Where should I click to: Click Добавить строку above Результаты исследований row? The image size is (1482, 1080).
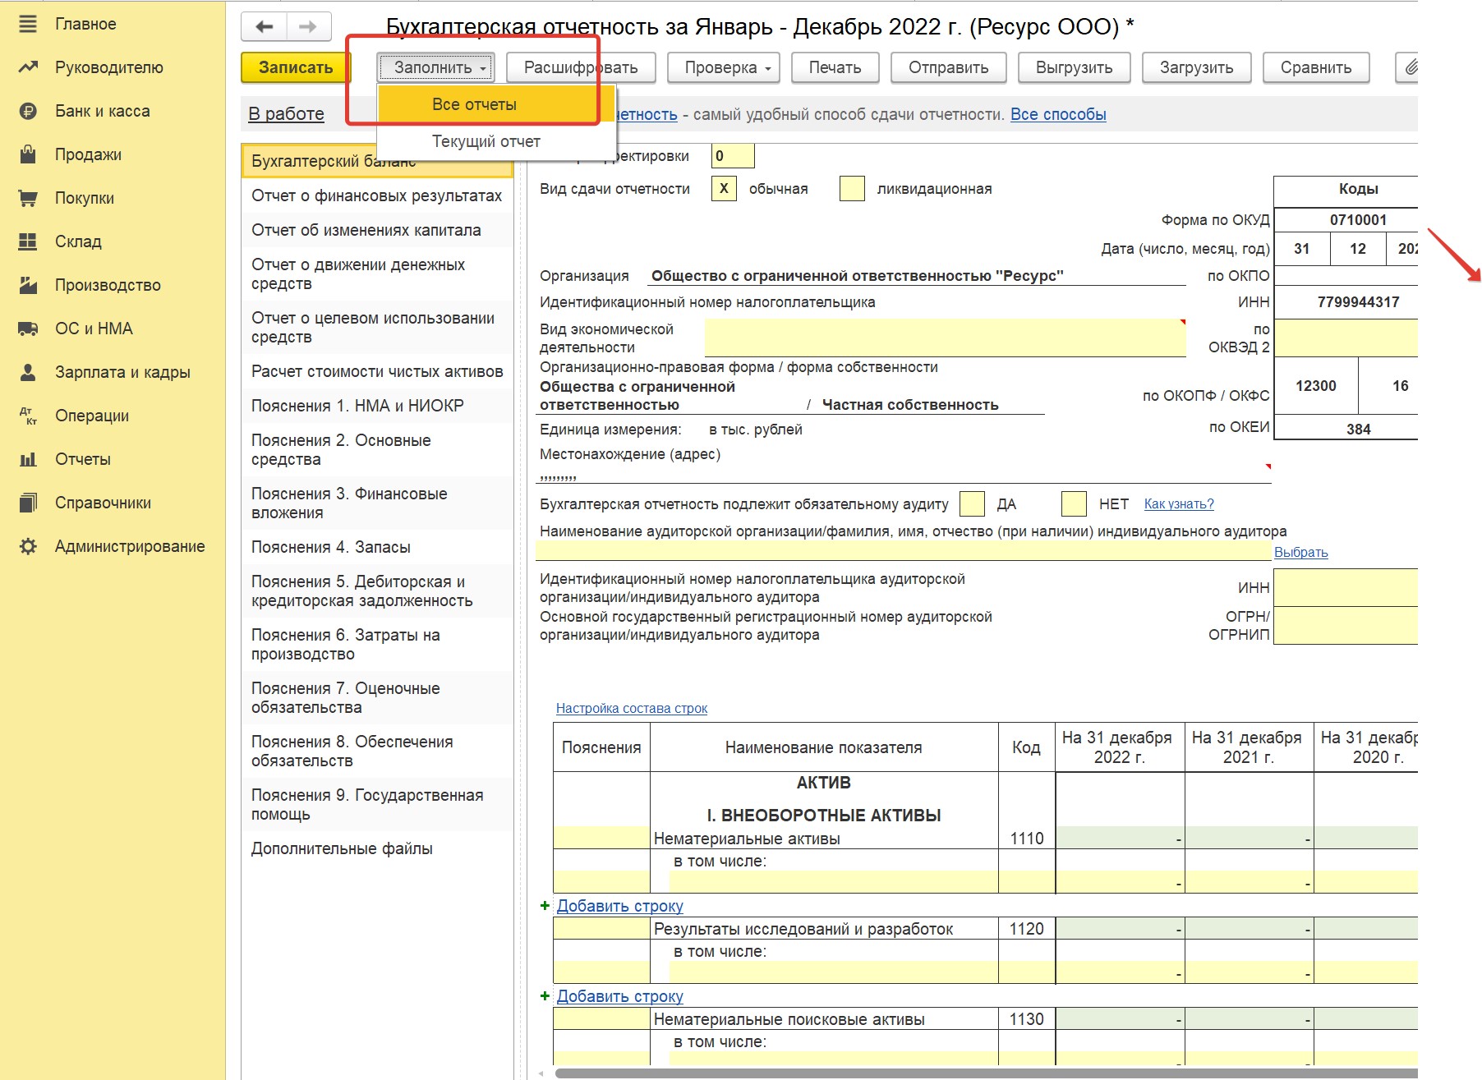pyautogui.click(x=620, y=905)
